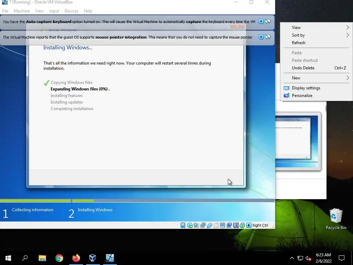Viewport: 353px width, 265px height.
Task: Click the recording status icon
Action: pyautogui.click(x=229, y=225)
